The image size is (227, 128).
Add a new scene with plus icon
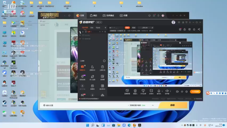(105, 28)
